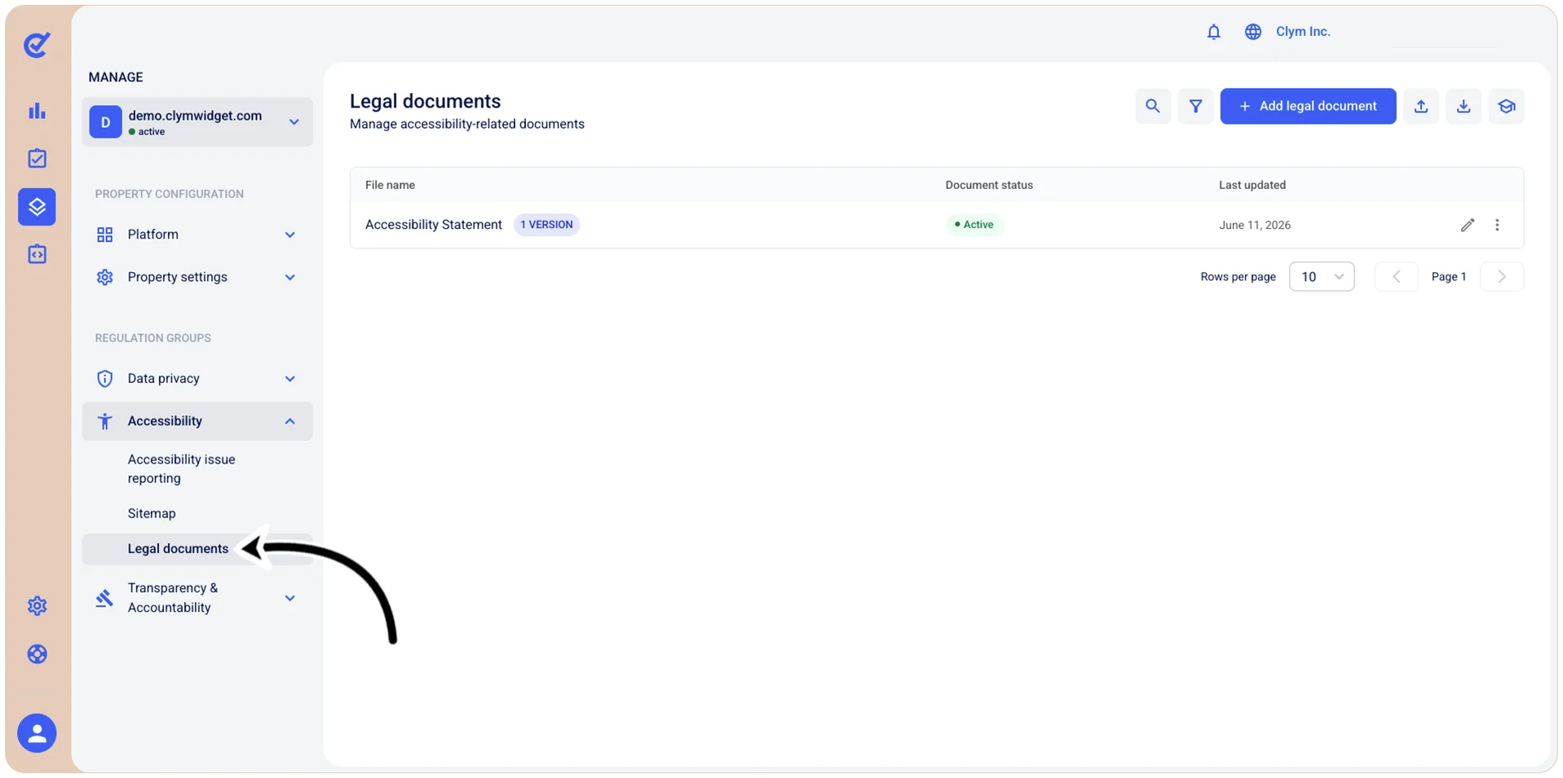The height and width of the screenshot is (778, 1563).
Task: Open three-dot menu for Accessibility Statement
Action: pyautogui.click(x=1497, y=225)
